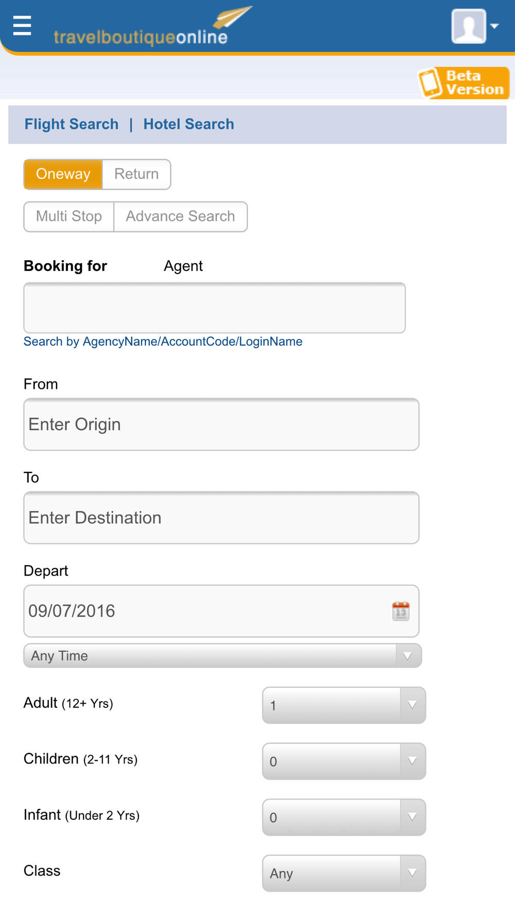Open the Depart date calendar icon
This screenshot has width=515, height=916.
tap(401, 611)
